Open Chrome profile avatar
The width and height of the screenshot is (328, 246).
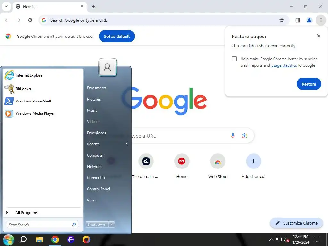coord(309,20)
